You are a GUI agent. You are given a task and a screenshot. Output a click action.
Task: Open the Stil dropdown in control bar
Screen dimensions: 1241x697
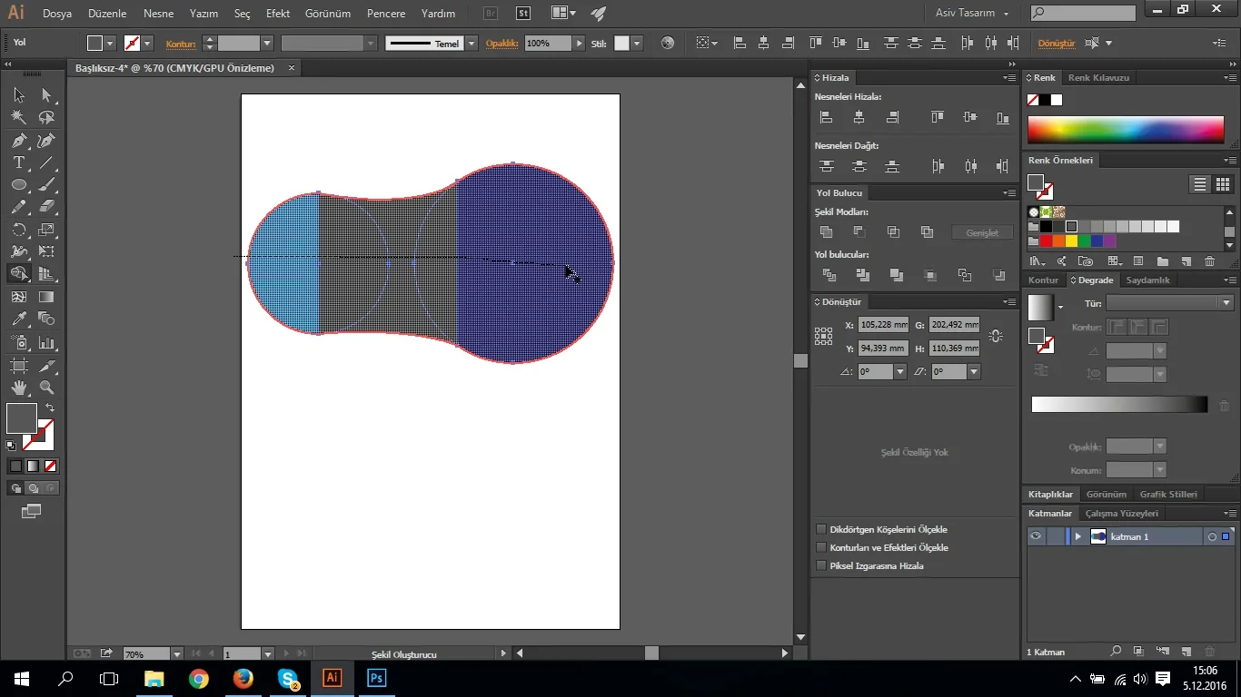(637, 43)
